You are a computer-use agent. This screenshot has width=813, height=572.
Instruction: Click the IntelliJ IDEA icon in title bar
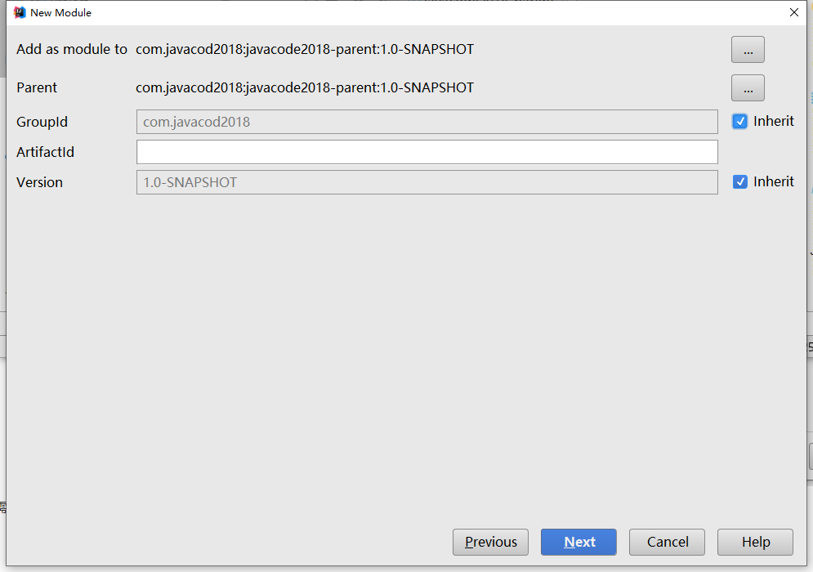(x=20, y=12)
